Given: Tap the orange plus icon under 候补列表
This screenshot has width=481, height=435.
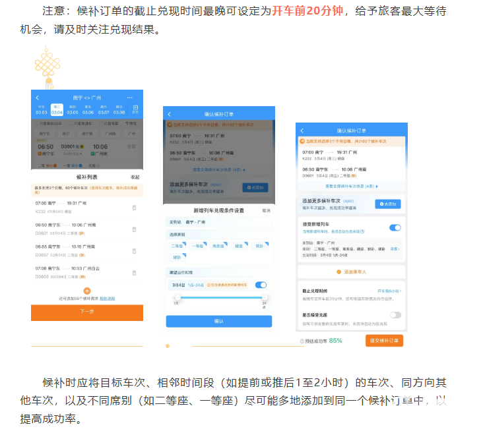Looking at the screenshot, I should click(x=86, y=290).
